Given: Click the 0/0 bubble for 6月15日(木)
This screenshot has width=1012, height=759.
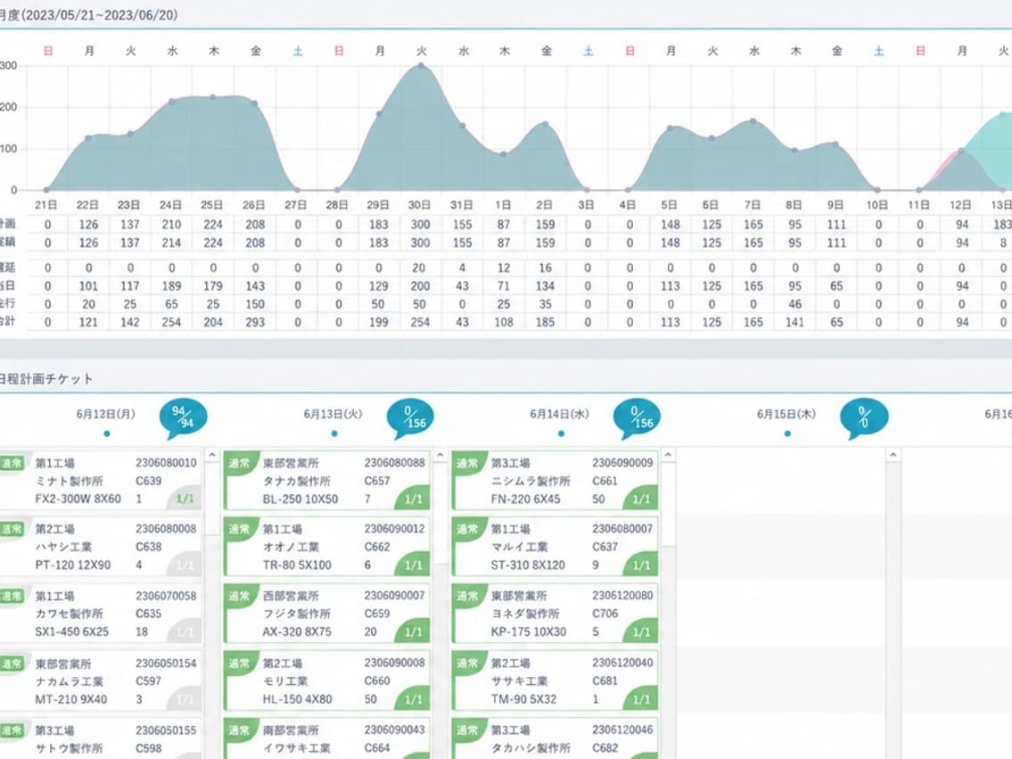Looking at the screenshot, I should 864,417.
